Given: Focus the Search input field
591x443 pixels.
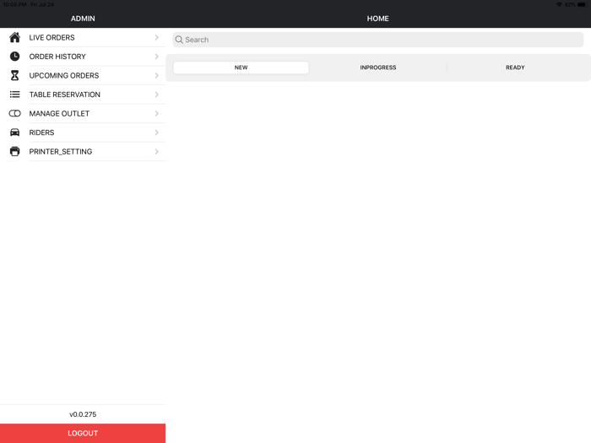Looking at the screenshot, I should click(x=378, y=40).
